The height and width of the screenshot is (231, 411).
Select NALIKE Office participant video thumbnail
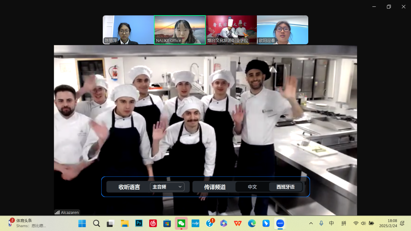click(180, 30)
